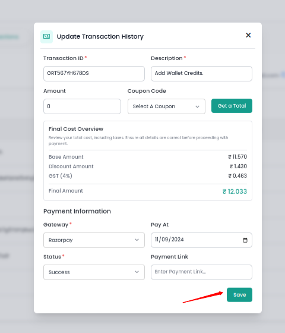Click the Enter Payment Link field
The height and width of the screenshot is (333, 285).
pyautogui.click(x=201, y=272)
